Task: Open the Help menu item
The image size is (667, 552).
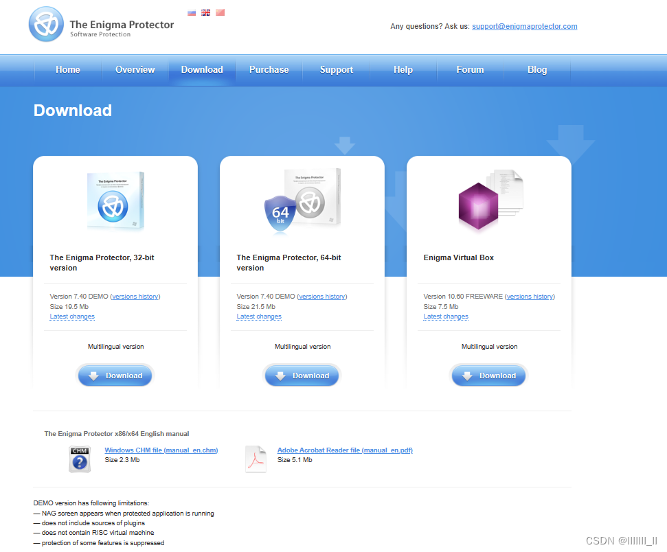Action: click(x=403, y=70)
